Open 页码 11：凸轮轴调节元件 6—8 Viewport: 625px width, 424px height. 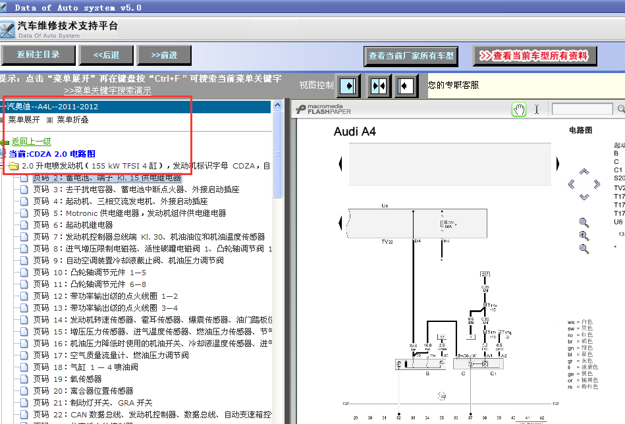[90, 284]
